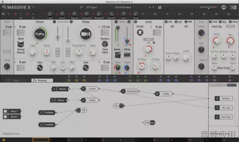Click the round brain icon in header

(223, 7)
